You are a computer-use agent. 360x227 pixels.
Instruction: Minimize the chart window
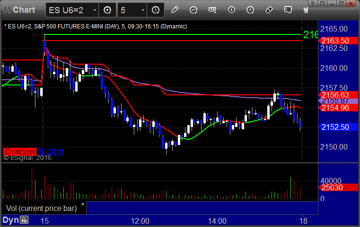point(332,3)
